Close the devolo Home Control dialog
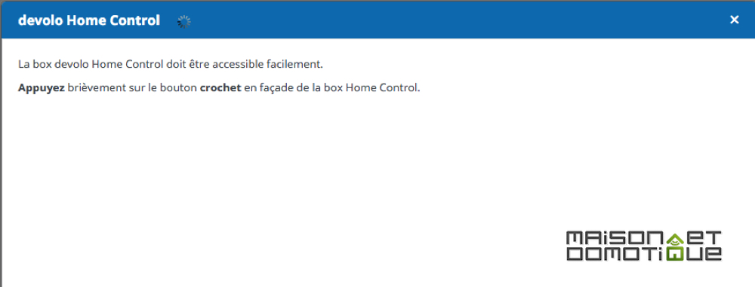755x287 pixels. click(734, 20)
